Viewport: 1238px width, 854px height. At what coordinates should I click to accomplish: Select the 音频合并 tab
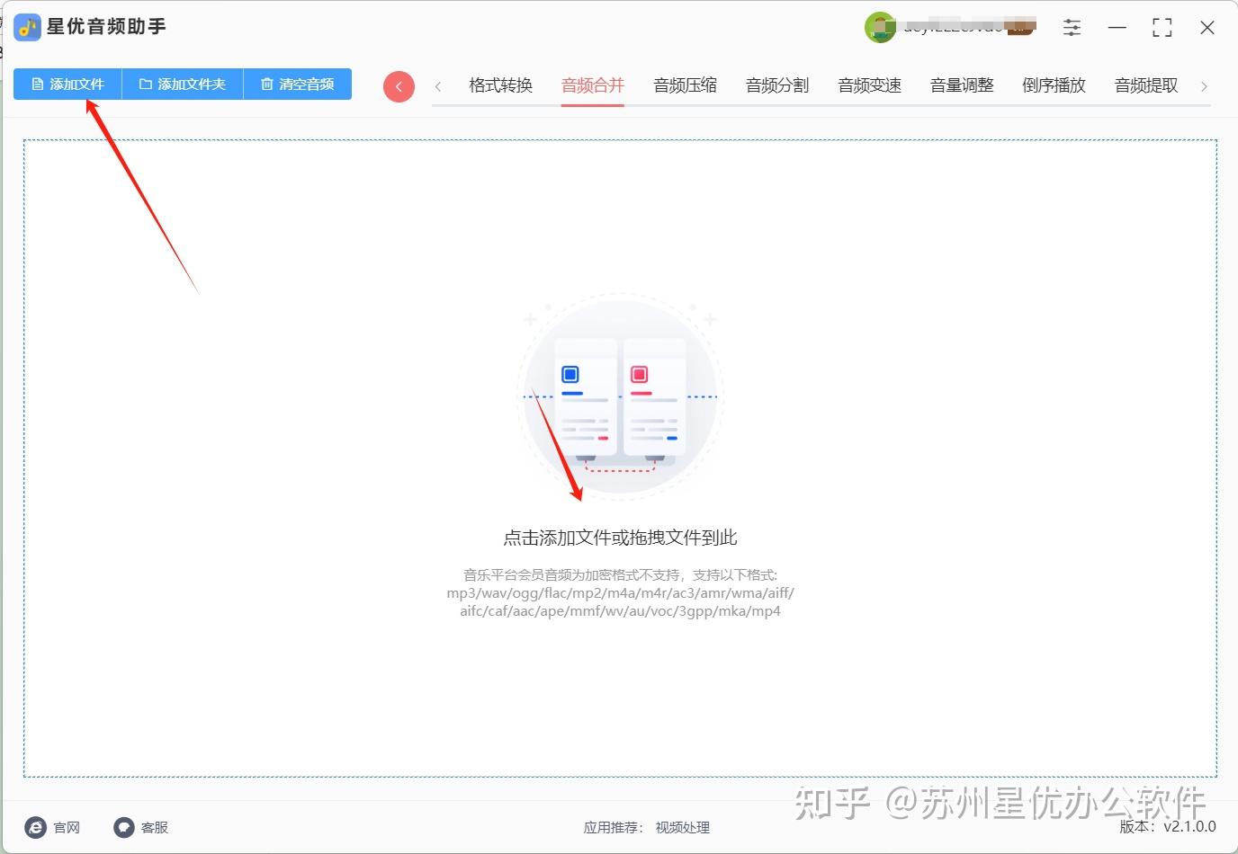[592, 85]
